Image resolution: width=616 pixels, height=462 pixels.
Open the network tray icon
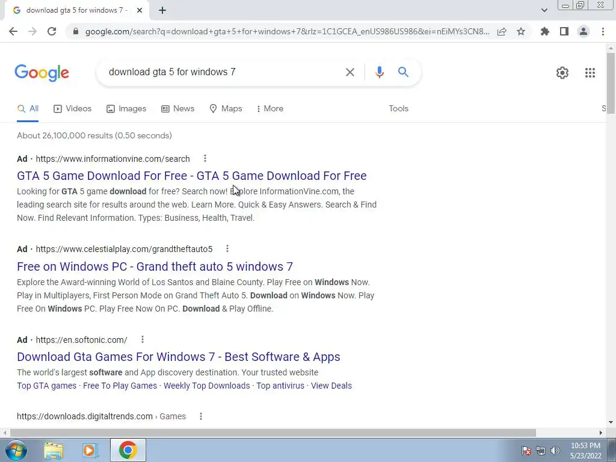541,451
